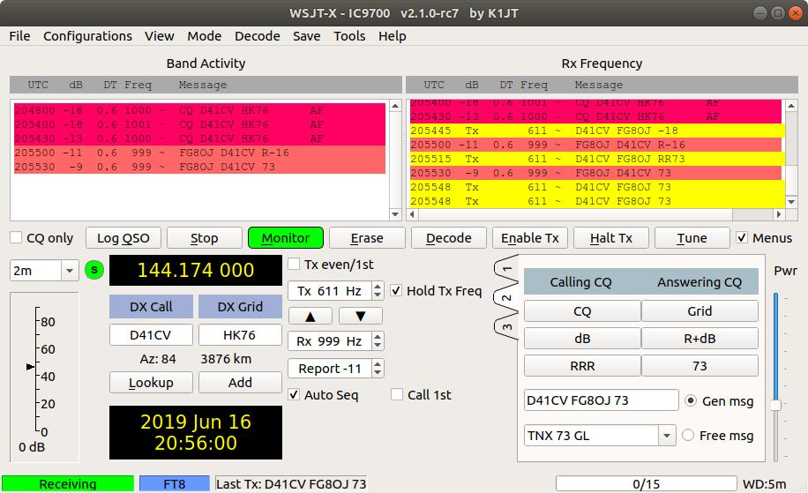Adjust the Pwr slider handle
Viewport: 808px width, 493px height.
click(x=775, y=405)
